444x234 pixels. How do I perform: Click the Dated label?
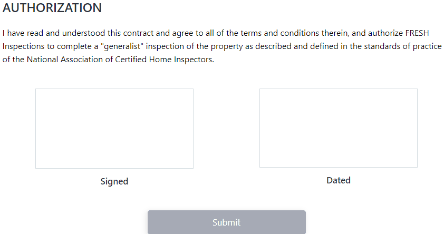[339, 180]
